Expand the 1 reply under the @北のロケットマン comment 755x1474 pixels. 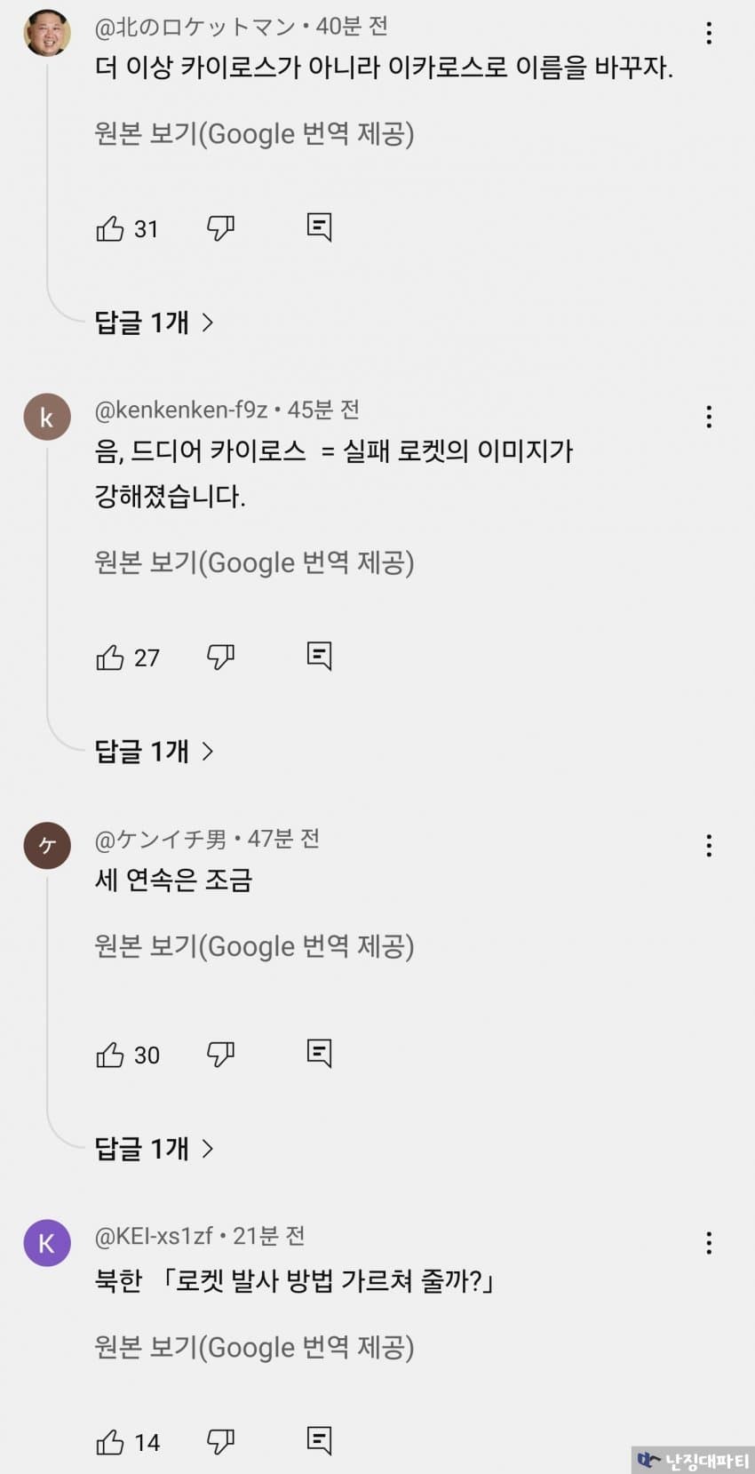tap(155, 323)
